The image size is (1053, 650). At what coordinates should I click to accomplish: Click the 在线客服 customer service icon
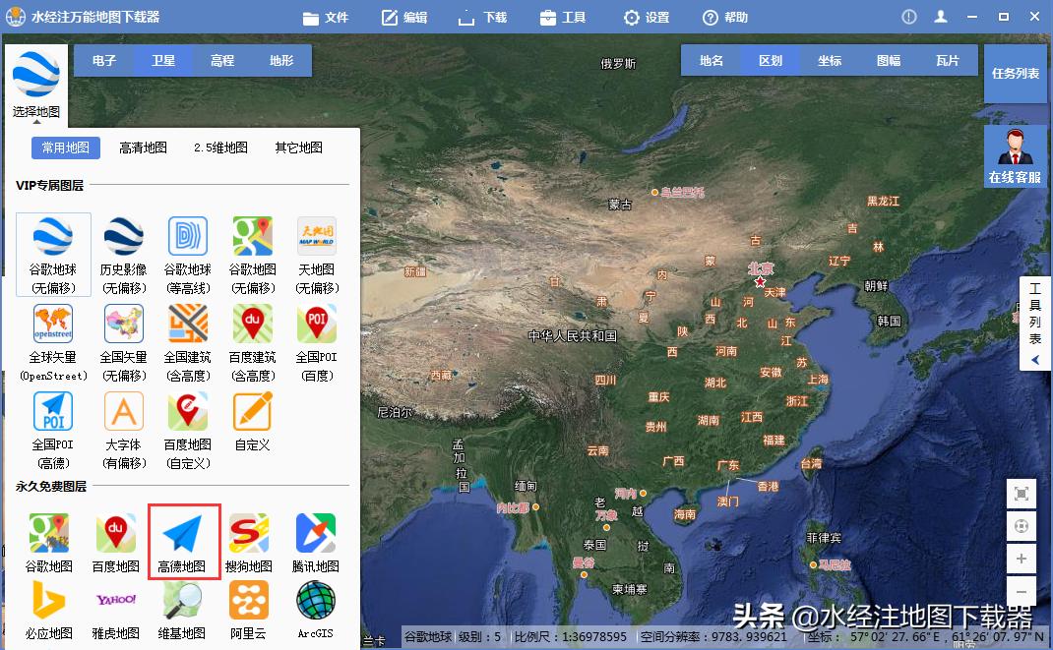pos(1015,152)
